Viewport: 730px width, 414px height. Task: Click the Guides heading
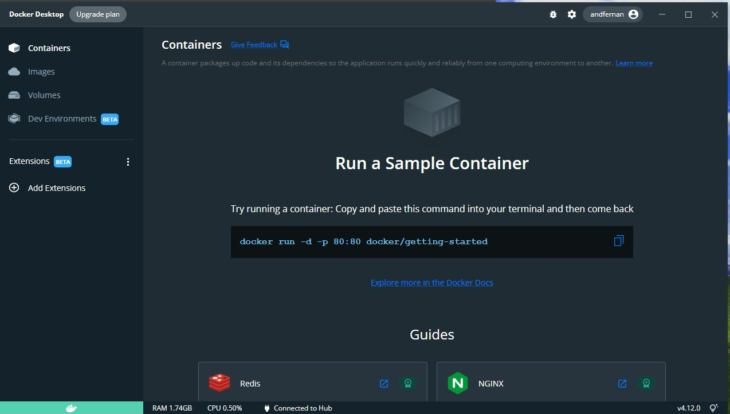pyautogui.click(x=432, y=334)
